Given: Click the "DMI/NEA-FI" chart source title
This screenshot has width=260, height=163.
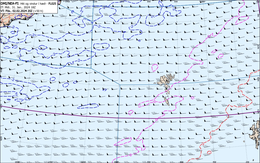Looking at the screenshot, I should point(9,3).
